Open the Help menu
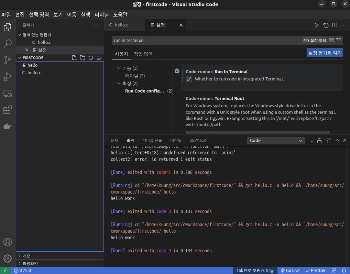 120,15
